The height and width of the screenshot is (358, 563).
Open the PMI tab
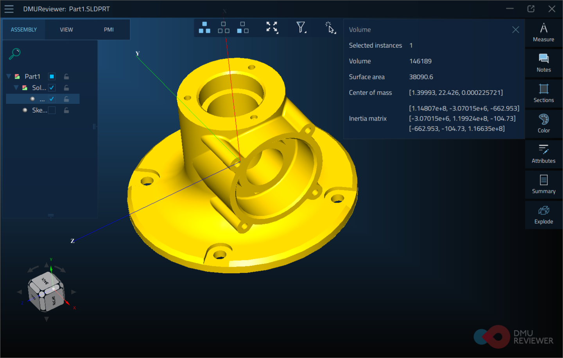pos(108,29)
